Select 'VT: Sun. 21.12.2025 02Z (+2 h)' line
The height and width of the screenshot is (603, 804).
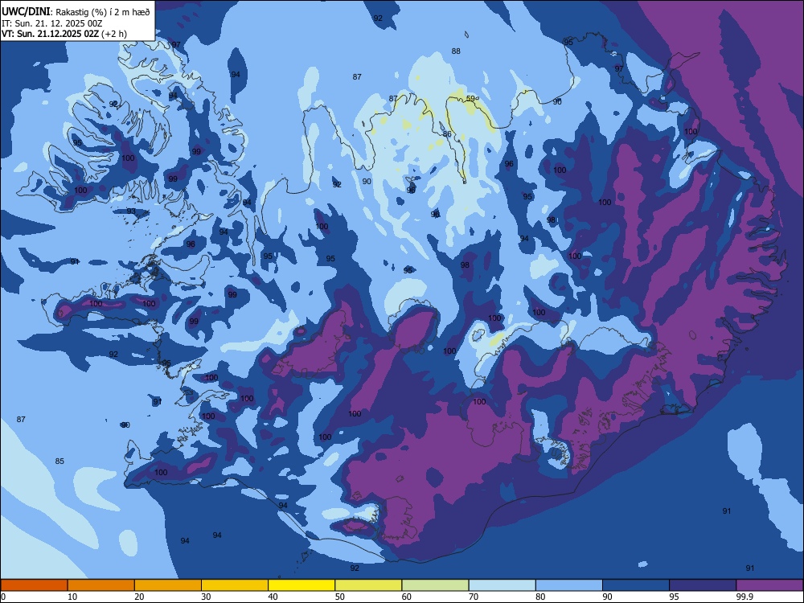(x=64, y=34)
